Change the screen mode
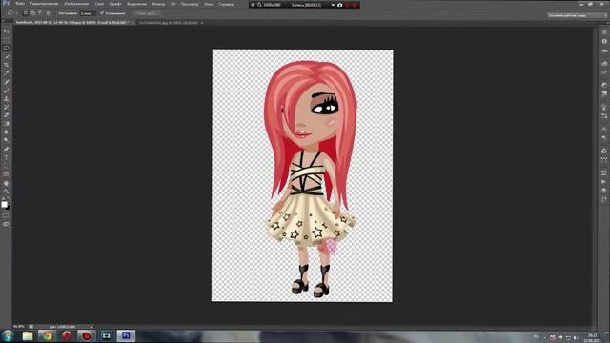 (6, 225)
